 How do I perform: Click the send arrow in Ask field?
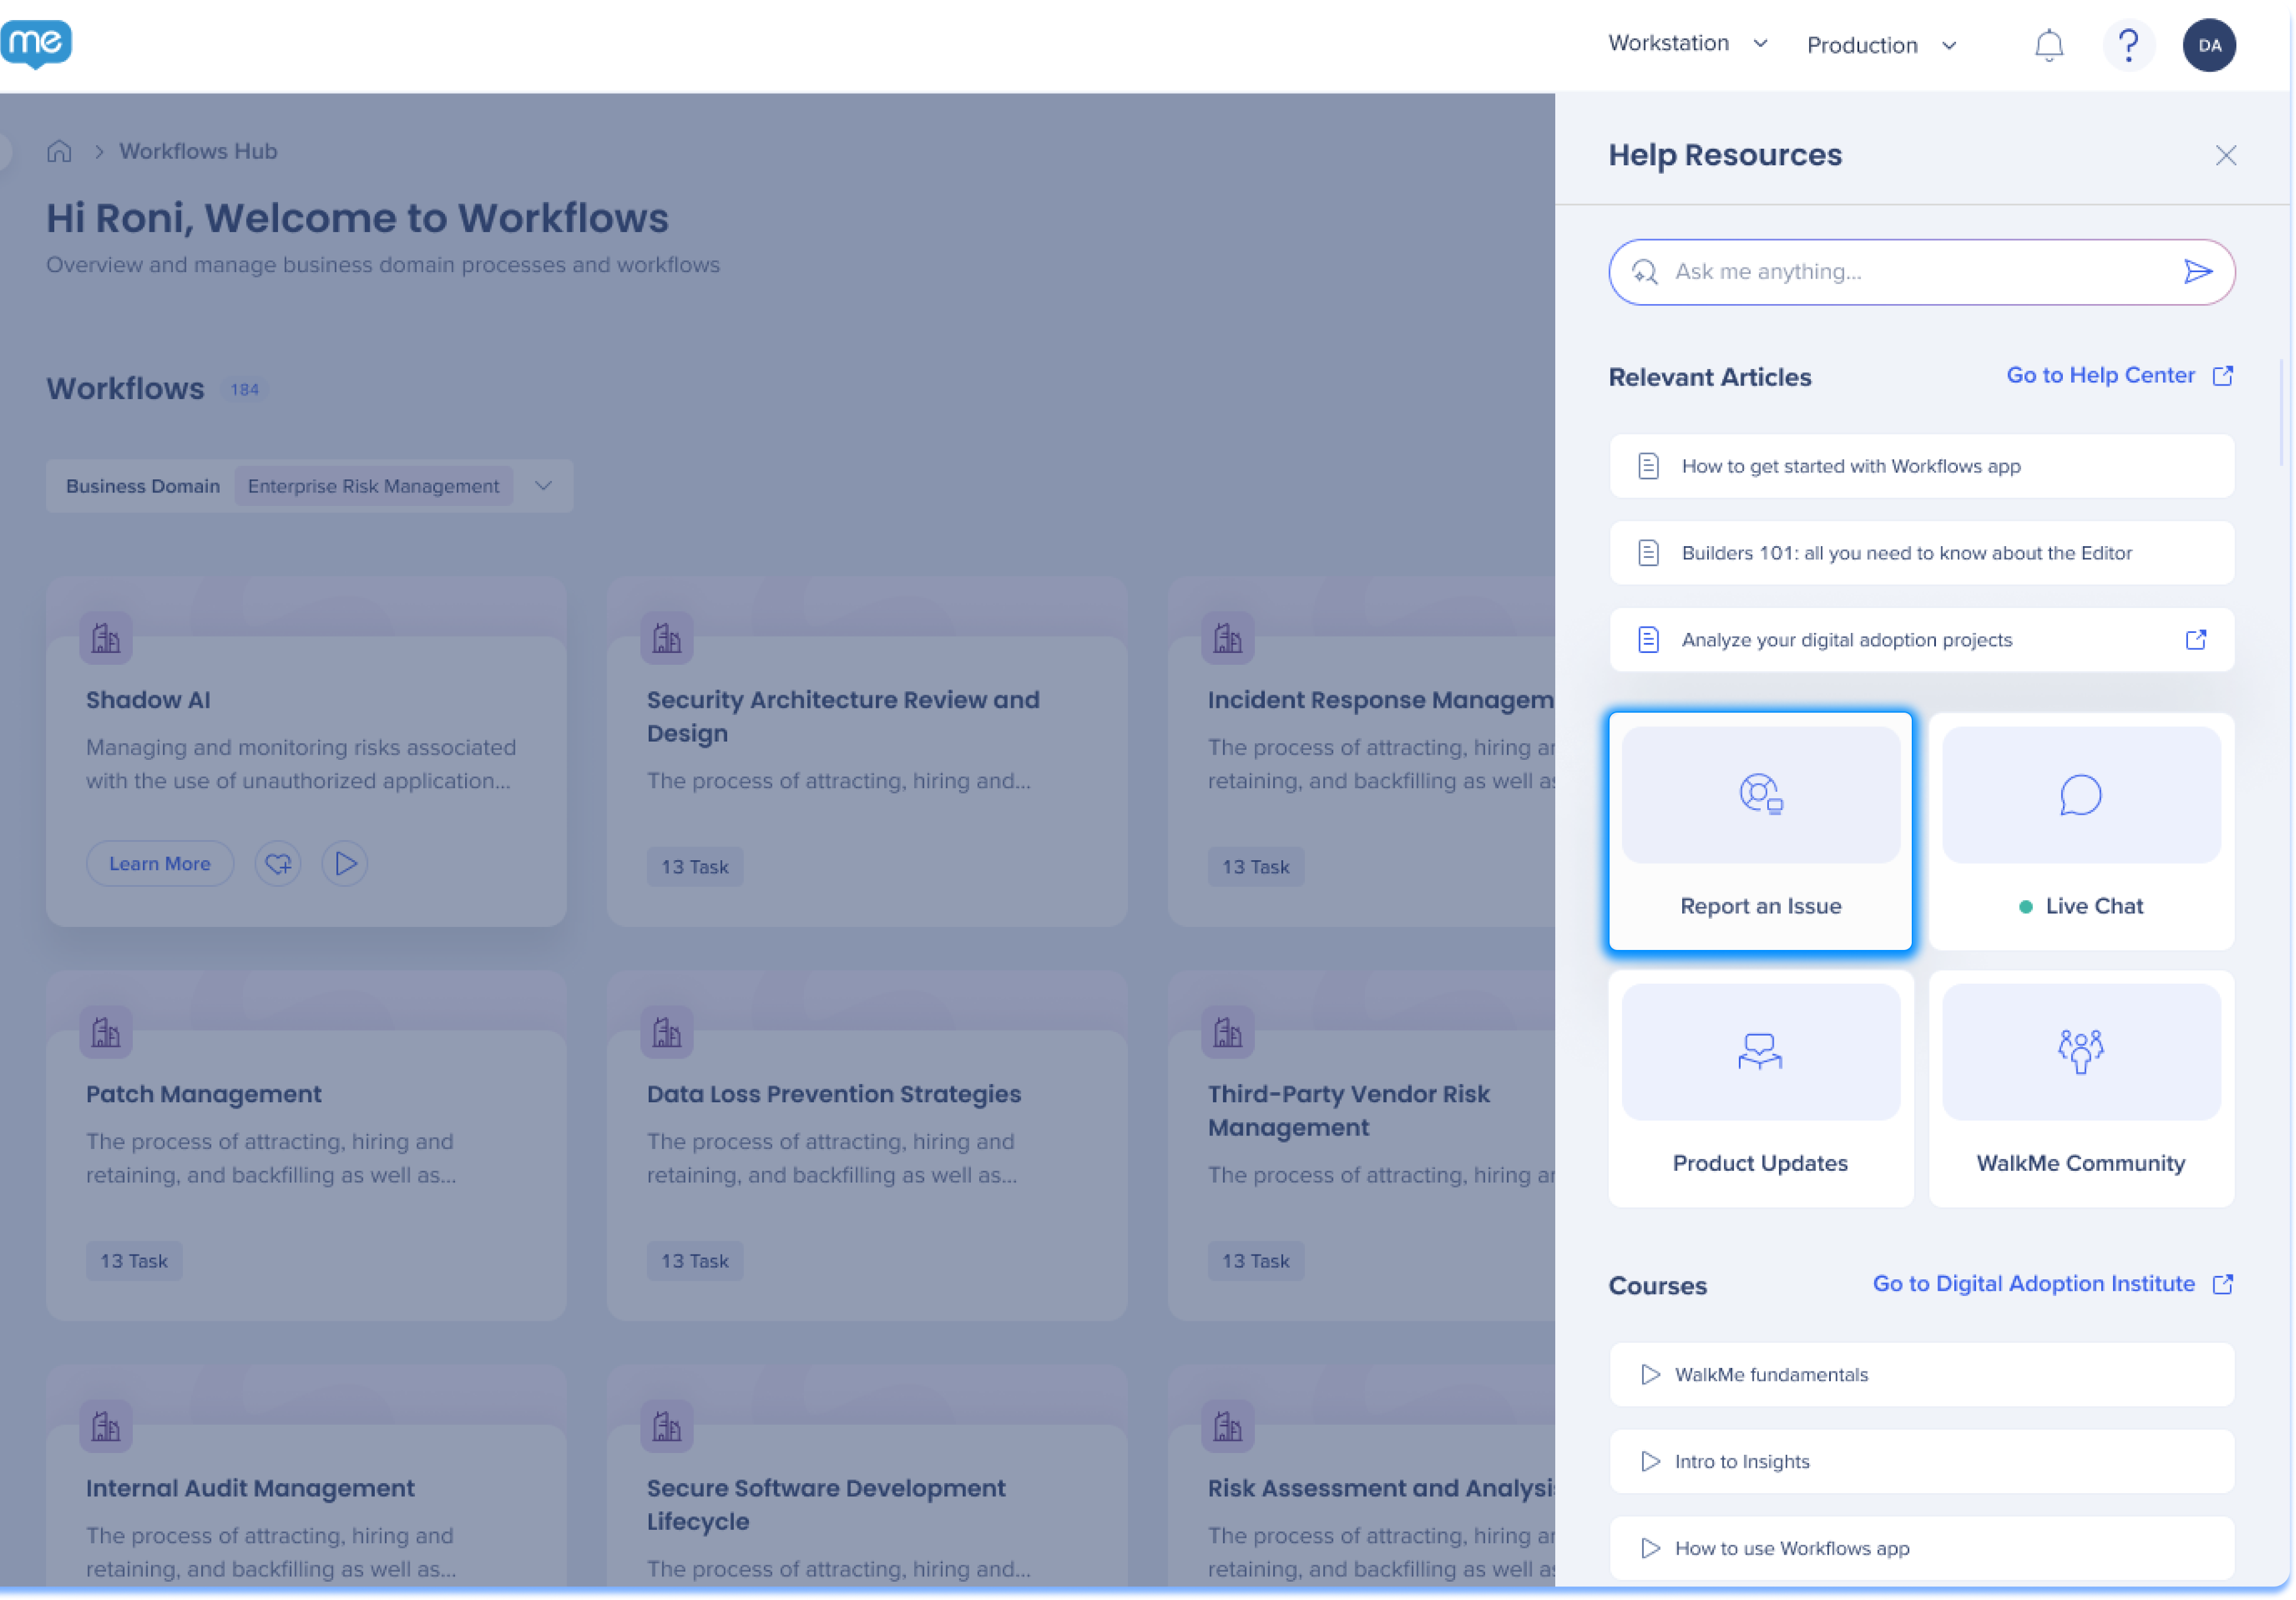click(2197, 271)
